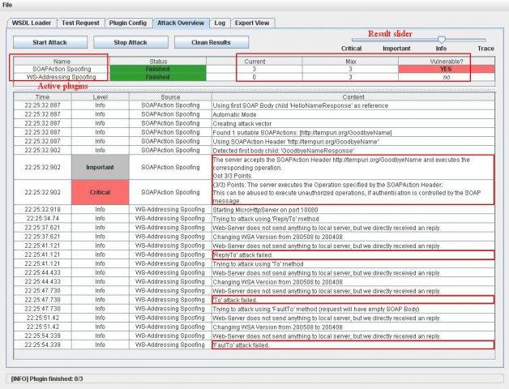Click the Info label under the slider
509x389 pixels.
pos(441,49)
